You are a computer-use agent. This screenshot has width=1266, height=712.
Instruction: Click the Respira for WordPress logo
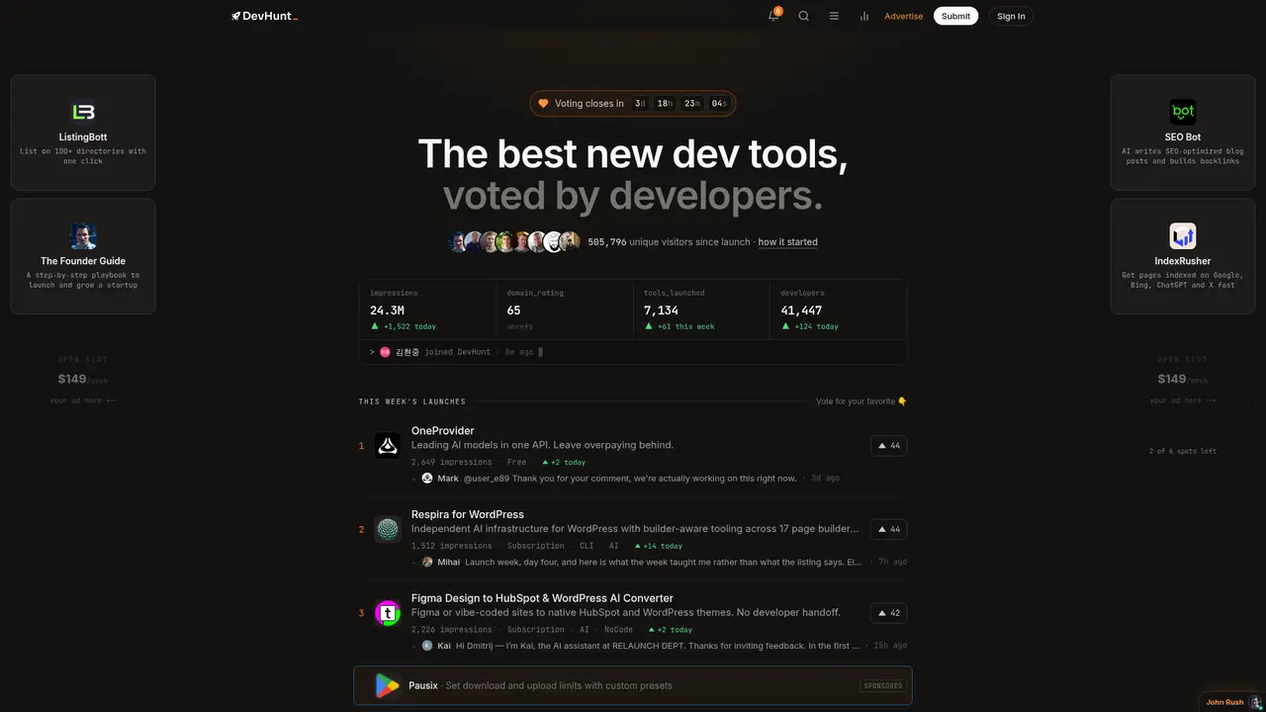pos(387,529)
